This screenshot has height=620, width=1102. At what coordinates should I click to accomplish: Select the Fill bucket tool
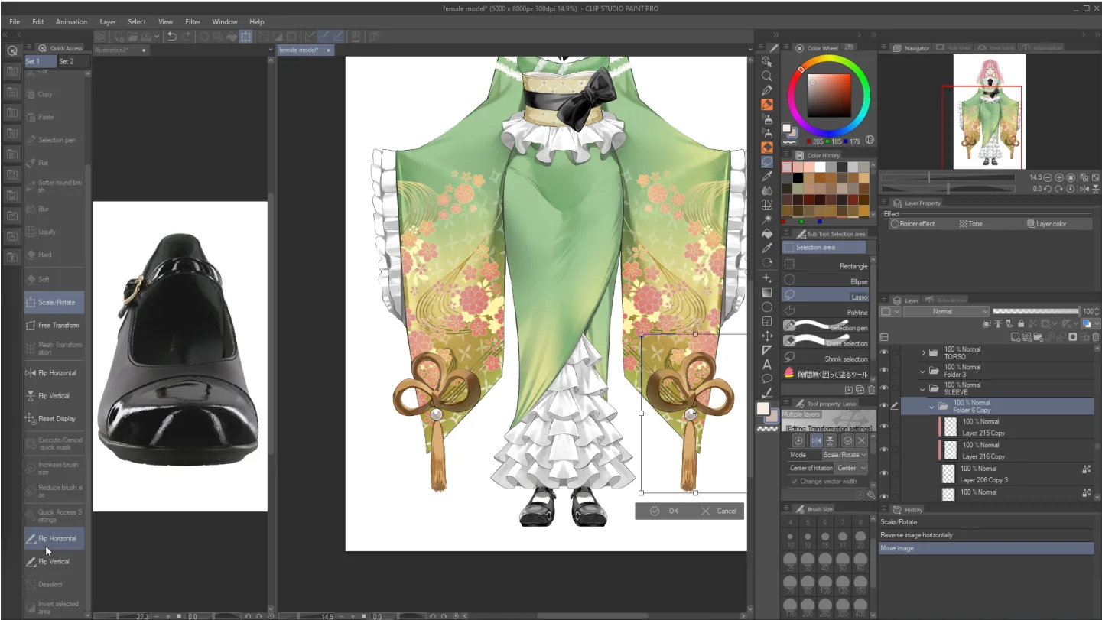pos(767,234)
